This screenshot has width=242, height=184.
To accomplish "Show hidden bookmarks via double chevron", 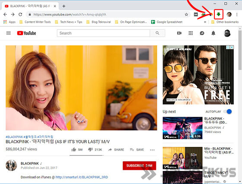I will (205, 22).
